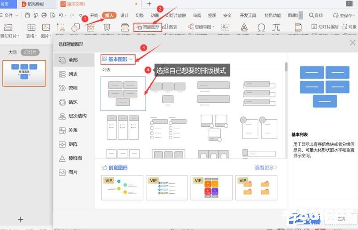Screen dimensions: 358x230
Task: Click the Pi formula icon
Action: coord(276,27)
